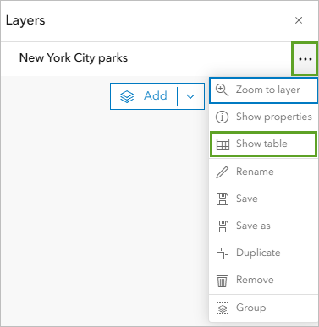Viewport: 319px width, 327px height.
Task: Close the Layers panel
Action: [x=299, y=20]
